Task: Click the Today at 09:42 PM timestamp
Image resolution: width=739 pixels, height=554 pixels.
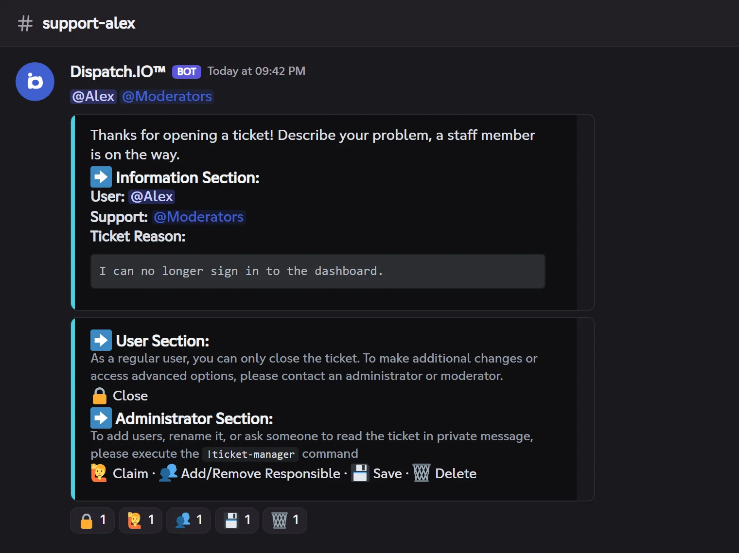Action: (x=256, y=71)
